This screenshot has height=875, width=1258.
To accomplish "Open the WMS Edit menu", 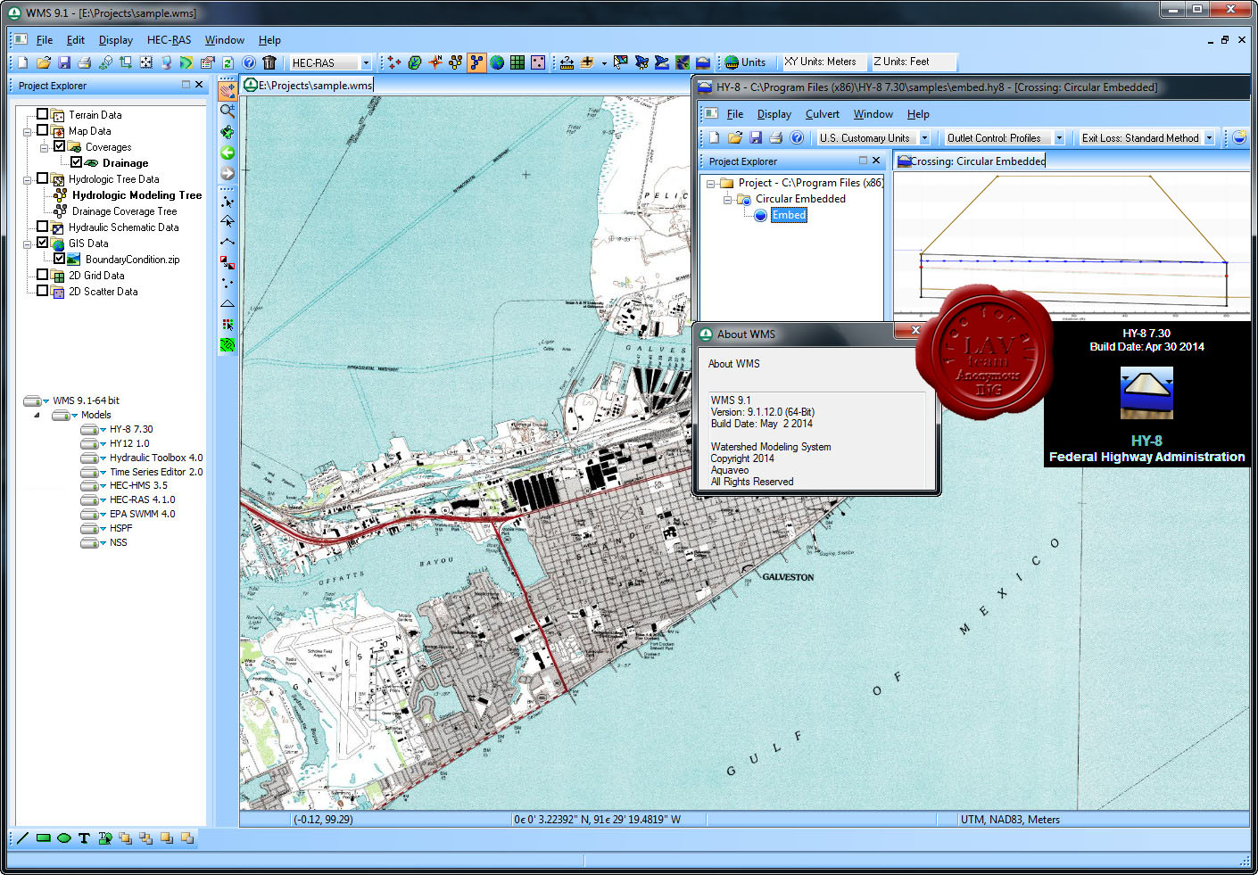I will pyautogui.click(x=76, y=40).
